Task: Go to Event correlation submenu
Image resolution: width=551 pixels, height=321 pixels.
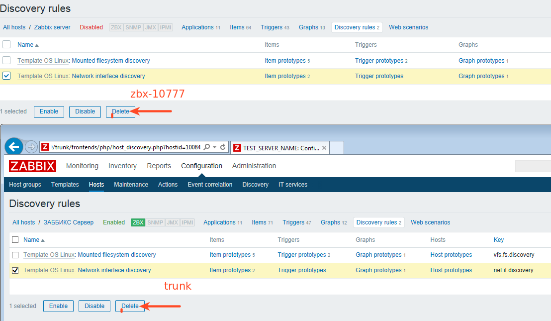Action: tap(210, 185)
